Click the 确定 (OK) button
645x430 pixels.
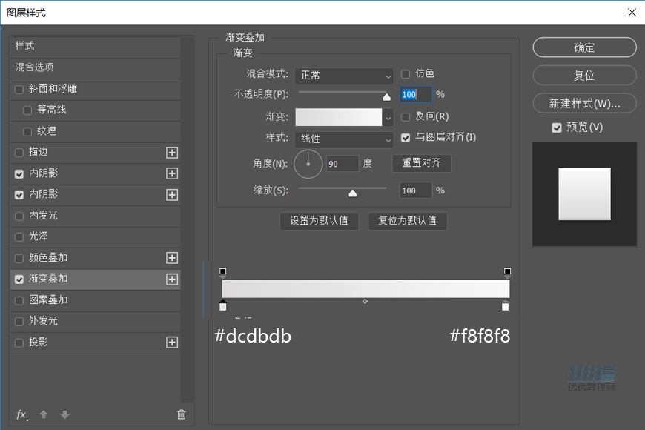[584, 47]
